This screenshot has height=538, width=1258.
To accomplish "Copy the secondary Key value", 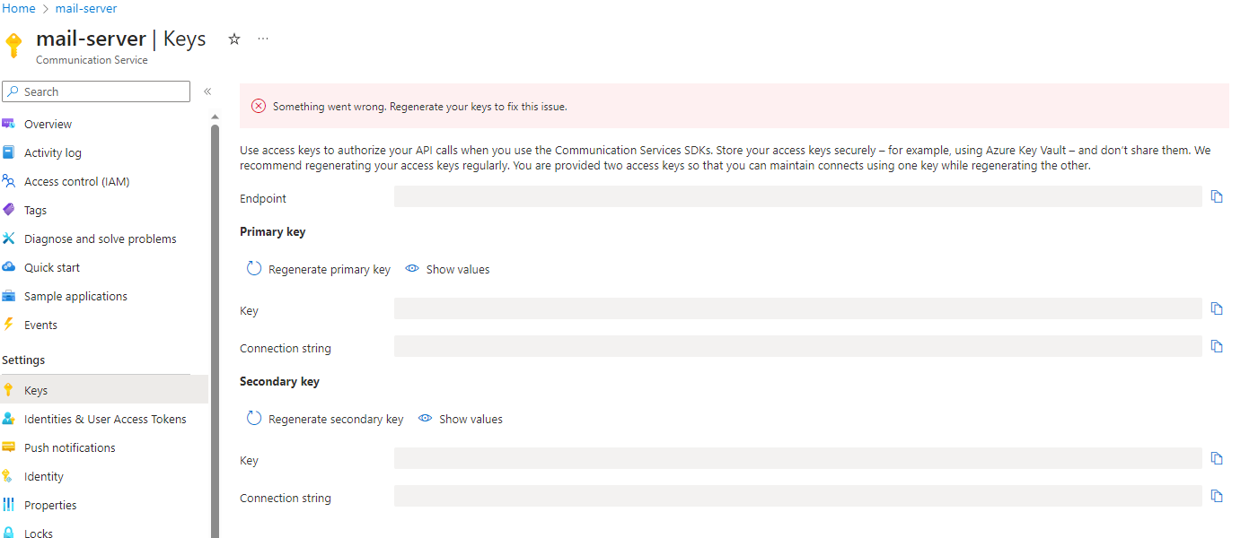I will point(1217,458).
